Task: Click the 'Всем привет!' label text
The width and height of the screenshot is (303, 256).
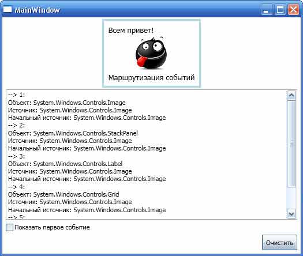Action: click(131, 31)
